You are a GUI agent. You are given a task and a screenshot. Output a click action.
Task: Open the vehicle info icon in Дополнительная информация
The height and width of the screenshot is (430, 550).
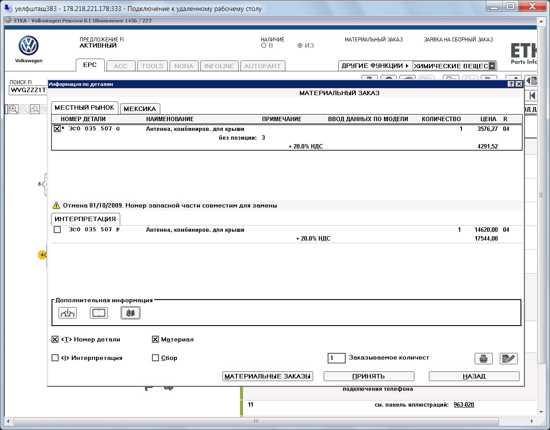[x=67, y=313]
